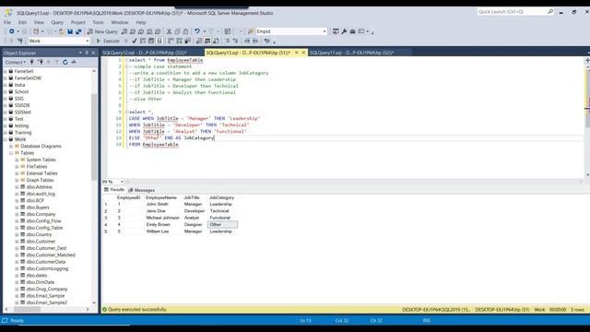This screenshot has height=332, width=590.
Task: Select the 'Other' cell in results grid
Action: [x=222, y=225]
